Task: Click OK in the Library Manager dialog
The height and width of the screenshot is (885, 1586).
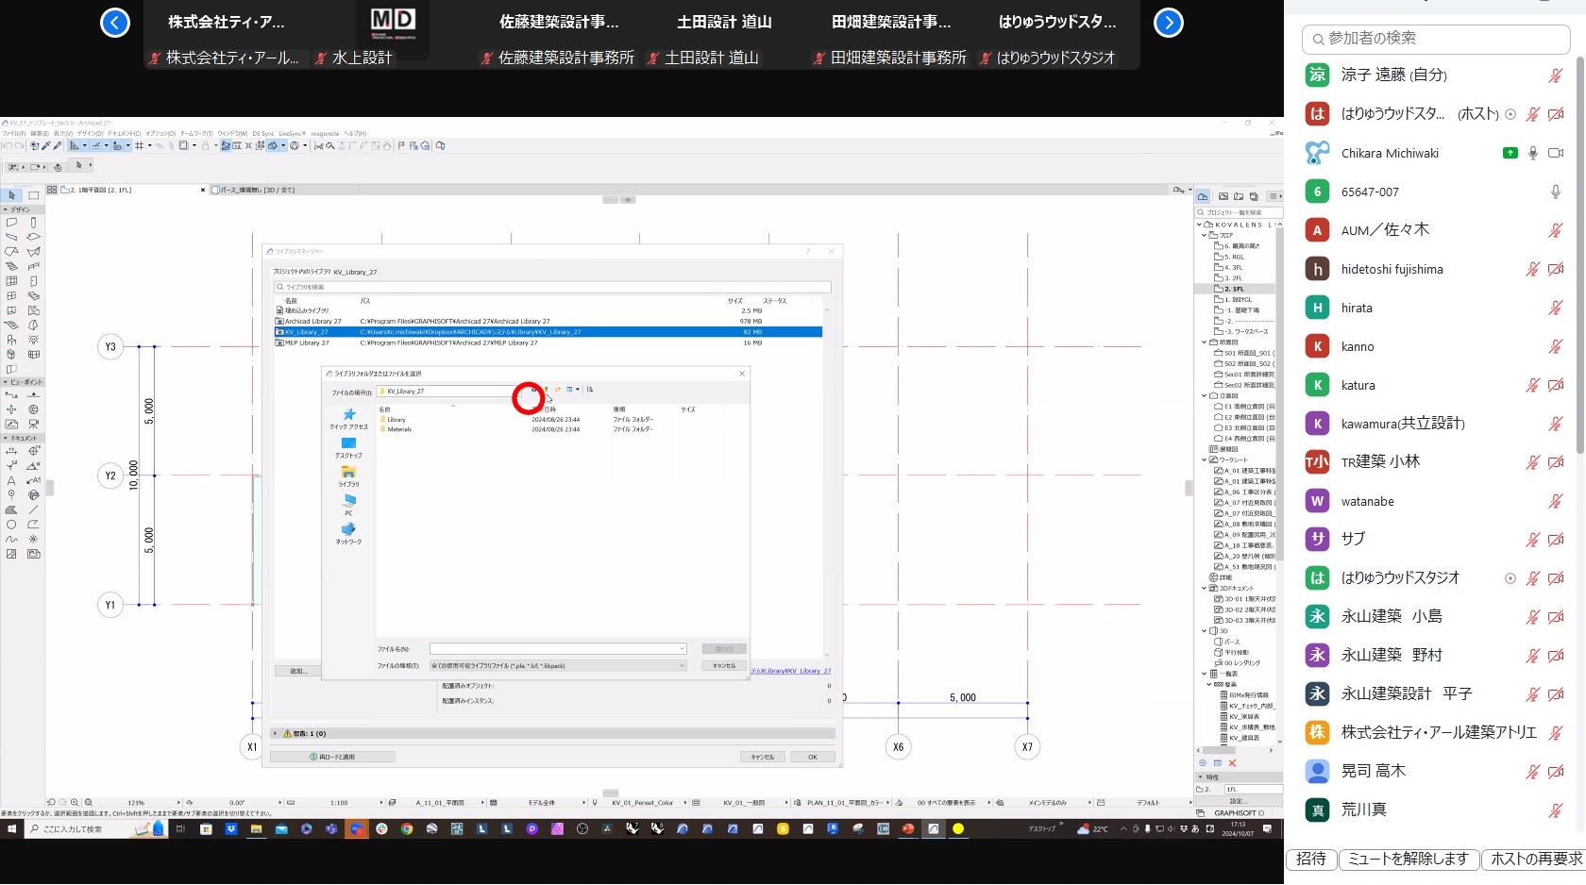Action: tap(812, 757)
